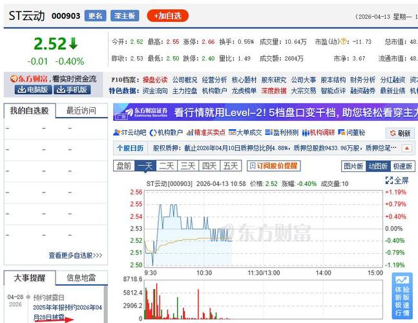Switch to 大事提醒 tab
Image resolution: width=418 pixels, height=323 pixels.
coord(30,278)
